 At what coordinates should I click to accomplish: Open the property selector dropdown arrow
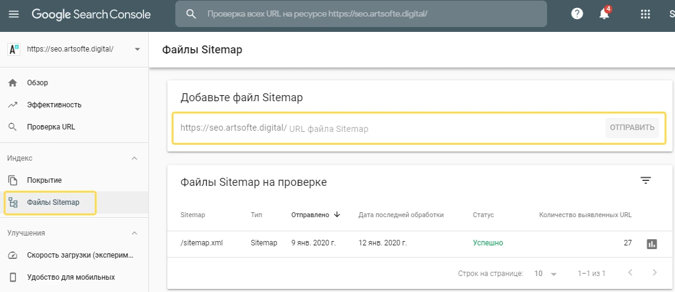(x=137, y=49)
